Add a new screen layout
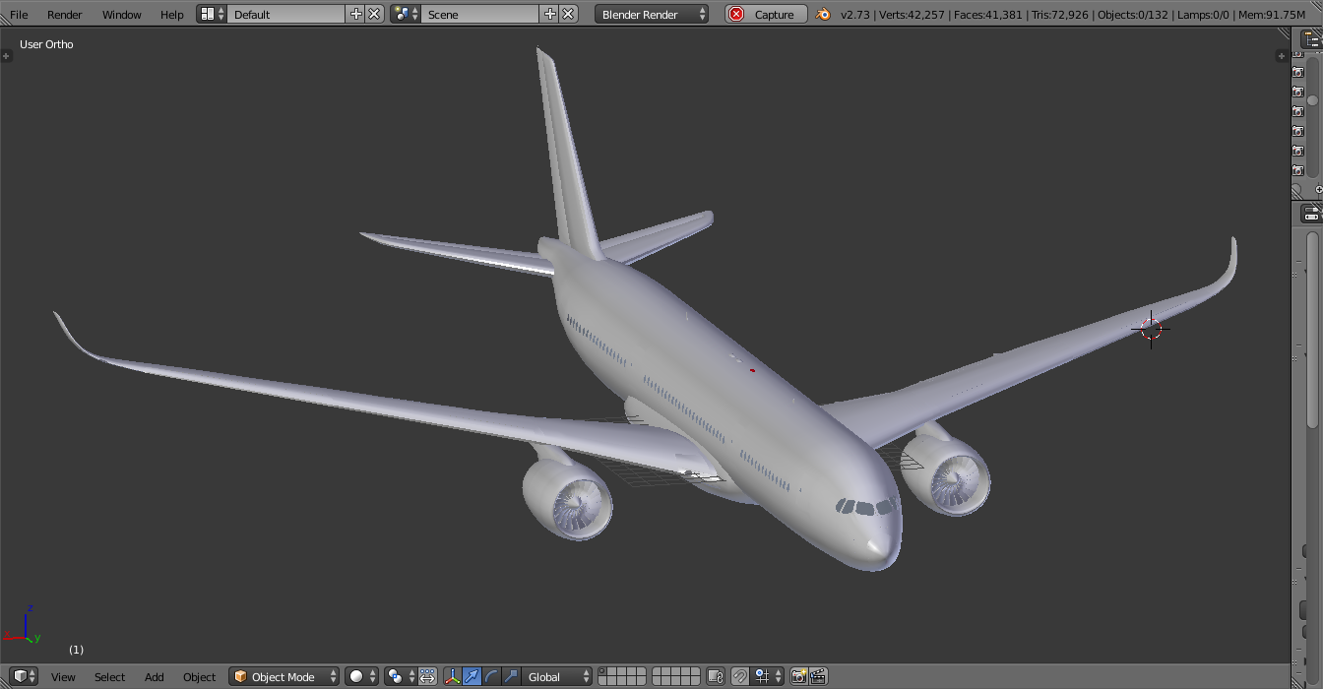The height and width of the screenshot is (689, 1323). click(x=356, y=14)
